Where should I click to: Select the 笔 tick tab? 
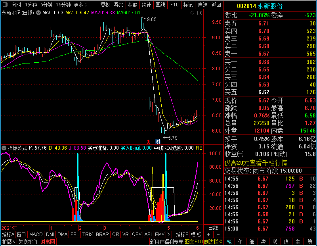point(229,242)
